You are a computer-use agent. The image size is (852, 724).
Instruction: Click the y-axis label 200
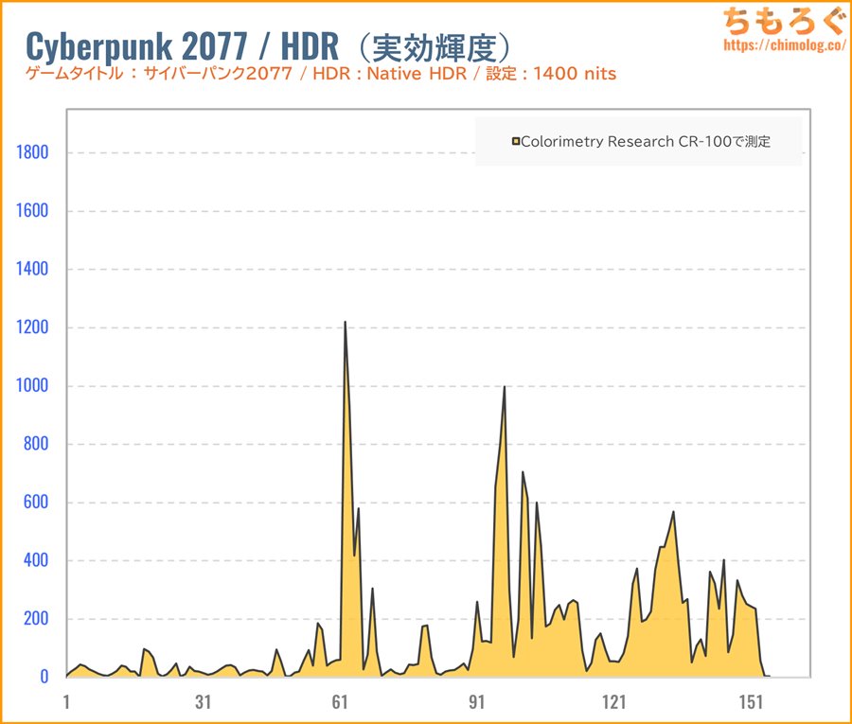click(36, 619)
